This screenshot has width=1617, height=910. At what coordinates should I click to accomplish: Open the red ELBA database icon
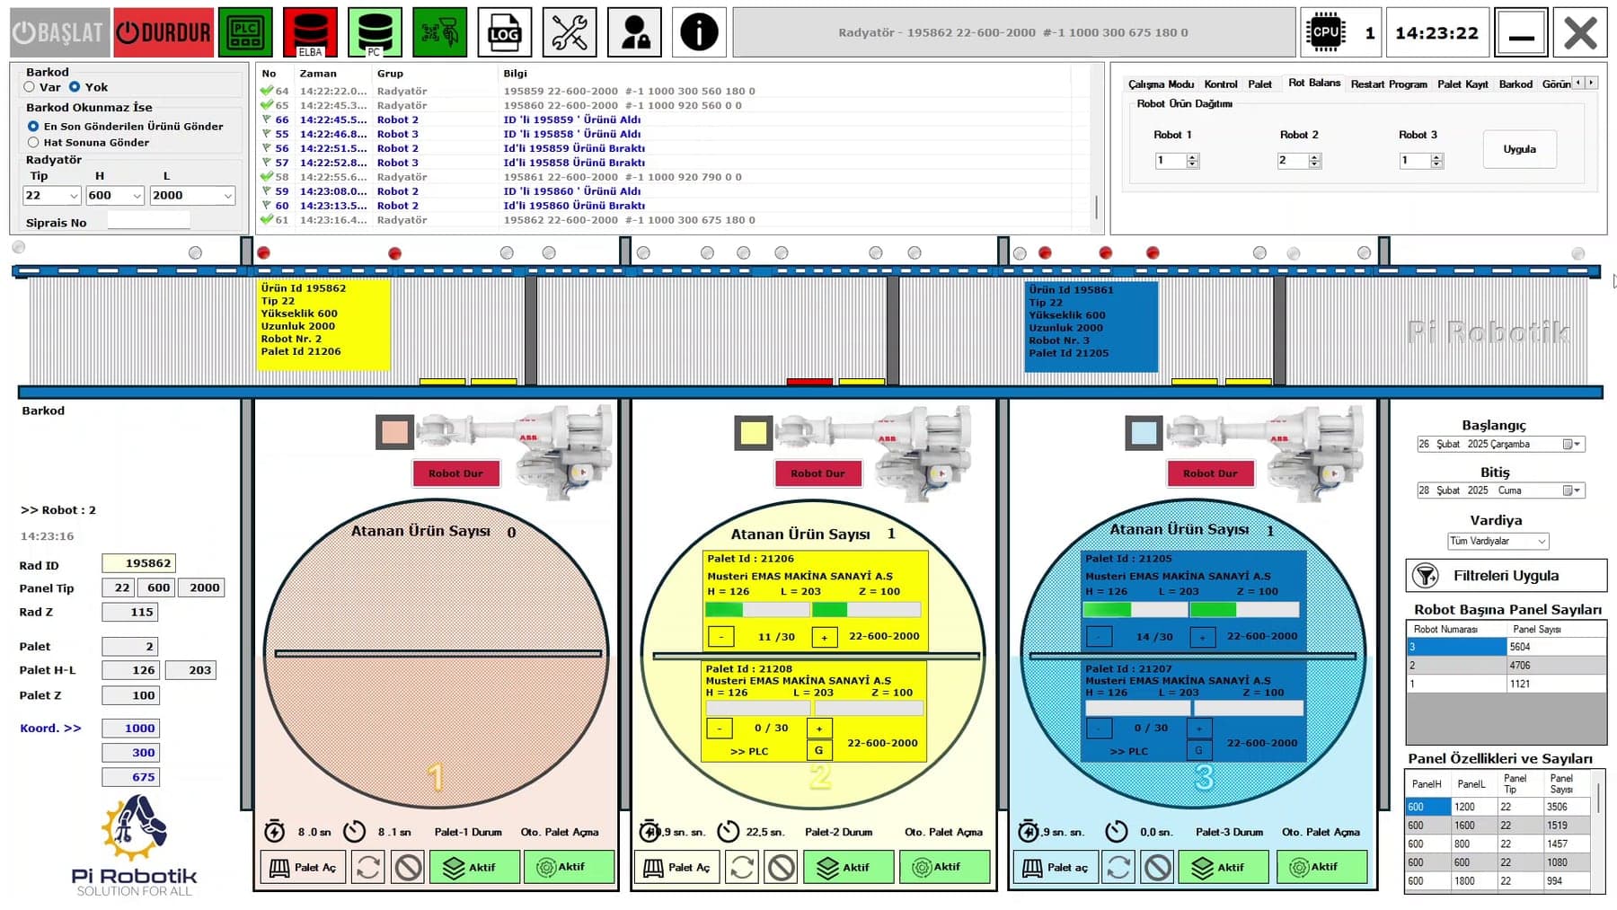(310, 32)
